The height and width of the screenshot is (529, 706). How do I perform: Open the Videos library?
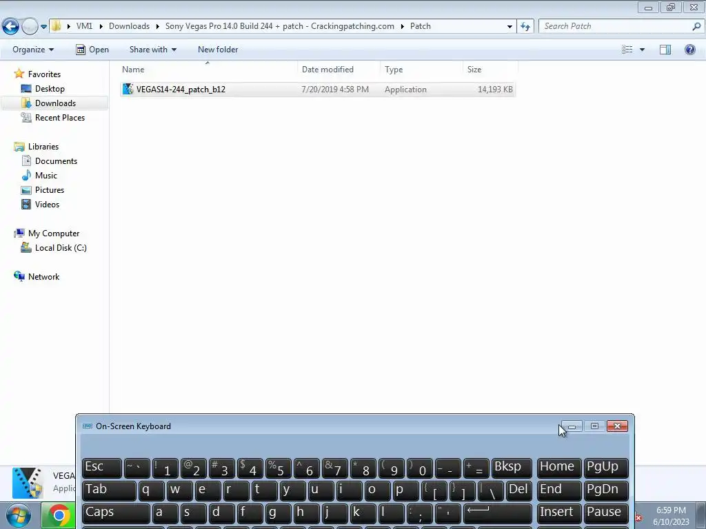(x=47, y=204)
